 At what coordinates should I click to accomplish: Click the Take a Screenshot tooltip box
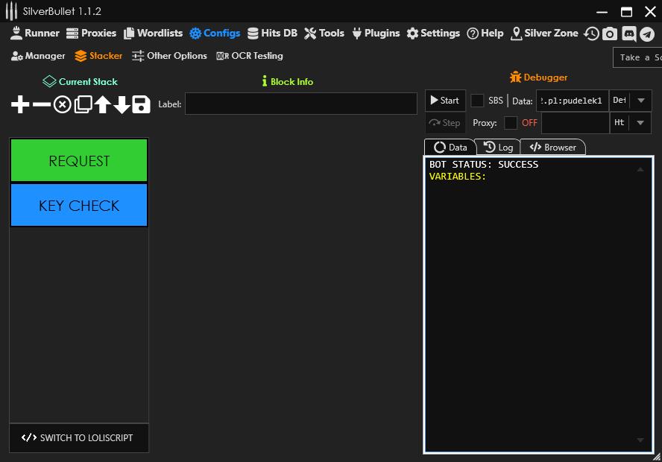637,57
